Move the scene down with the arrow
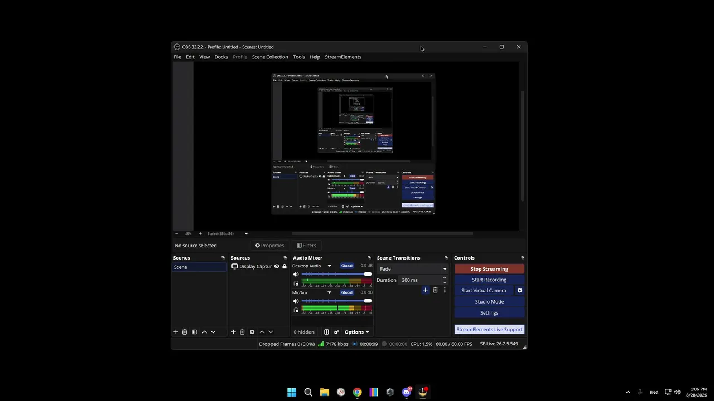The width and height of the screenshot is (714, 401). click(213, 332)
